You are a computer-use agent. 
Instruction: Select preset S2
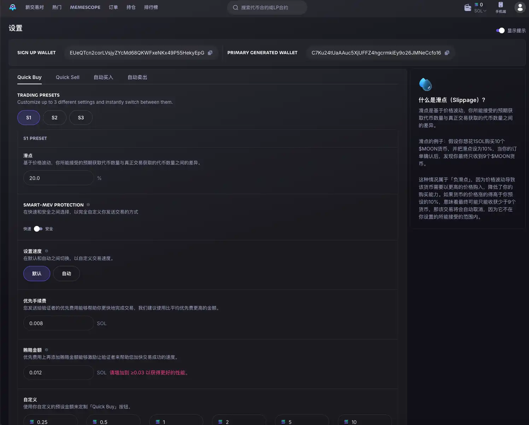point(54,117)
